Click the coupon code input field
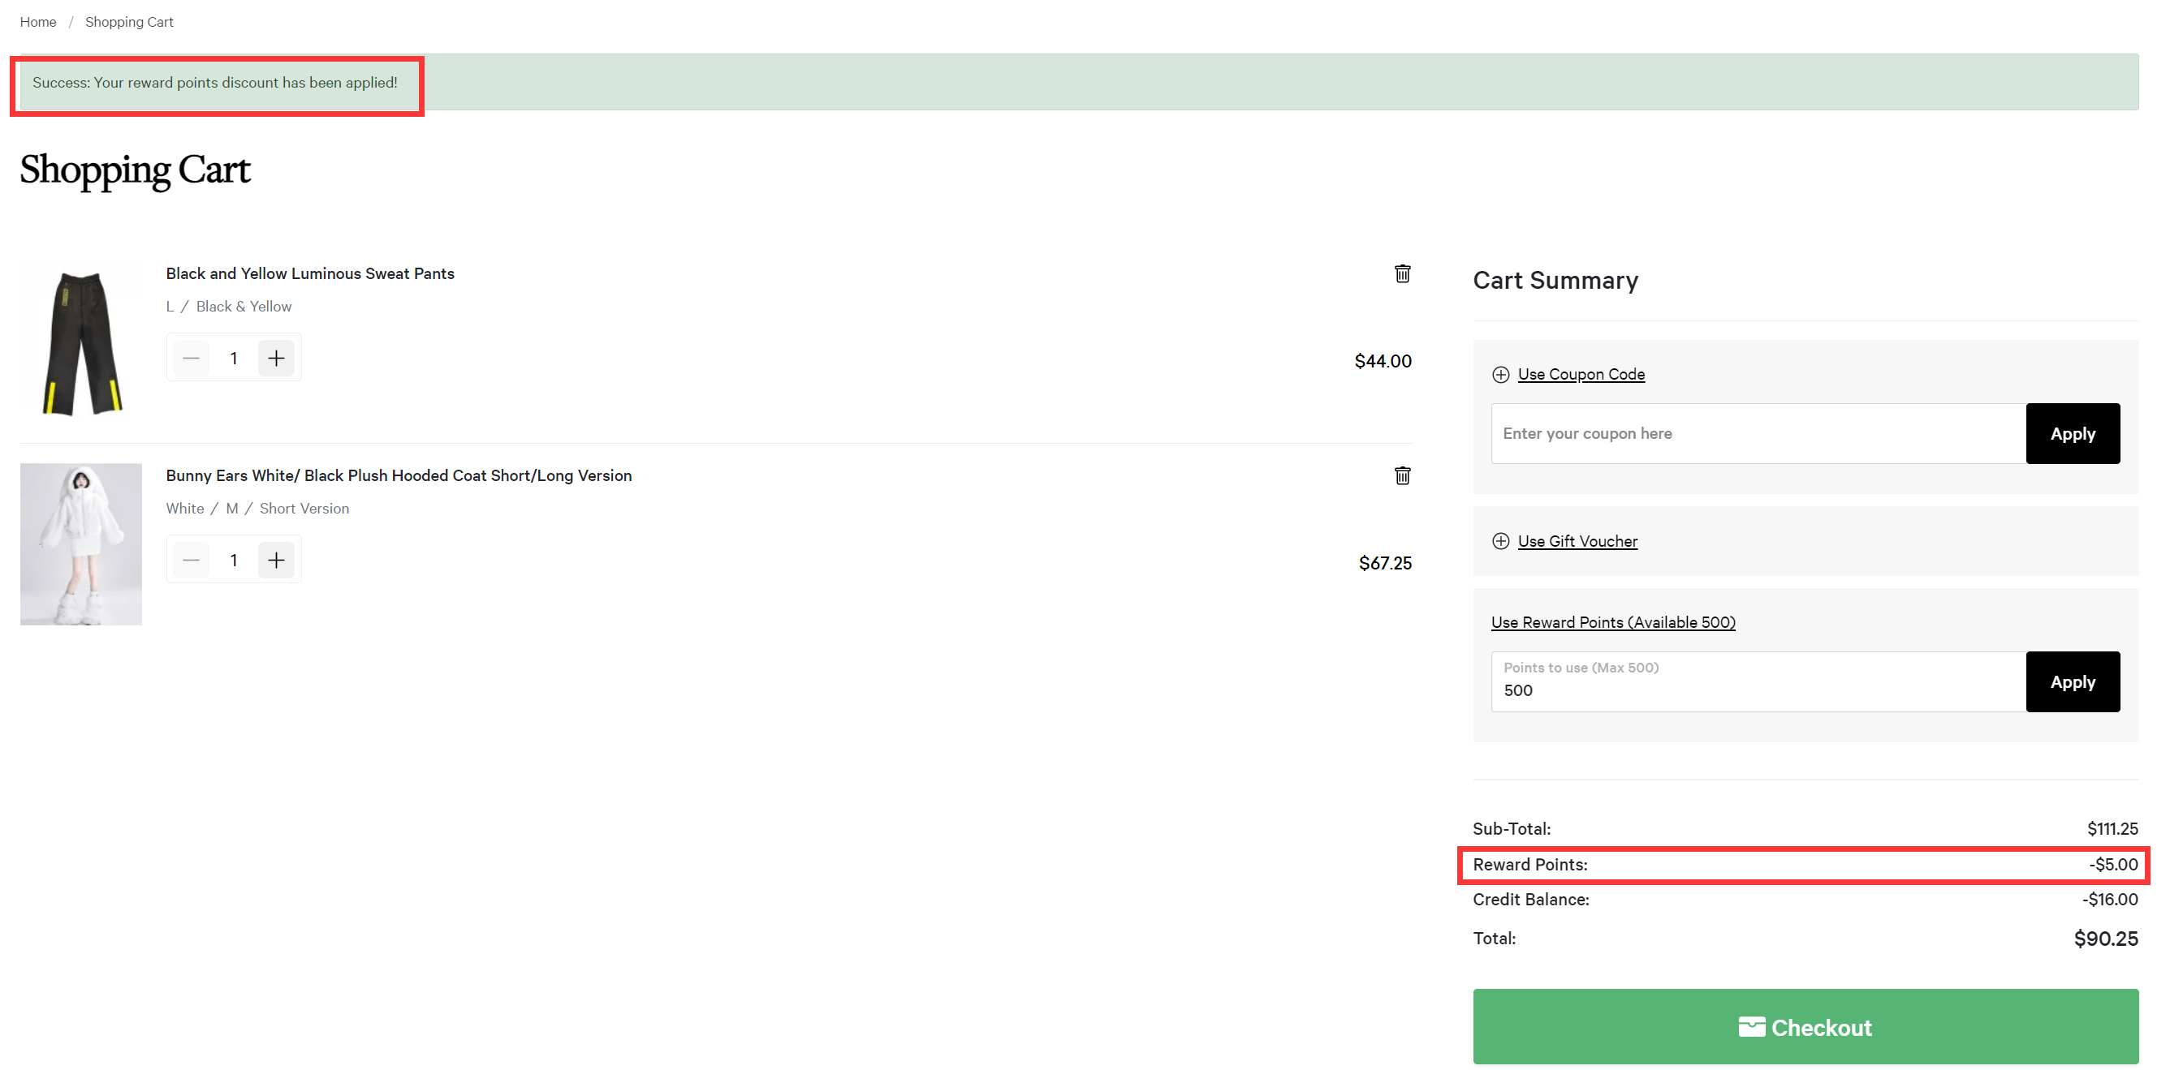 point(1758,433)
